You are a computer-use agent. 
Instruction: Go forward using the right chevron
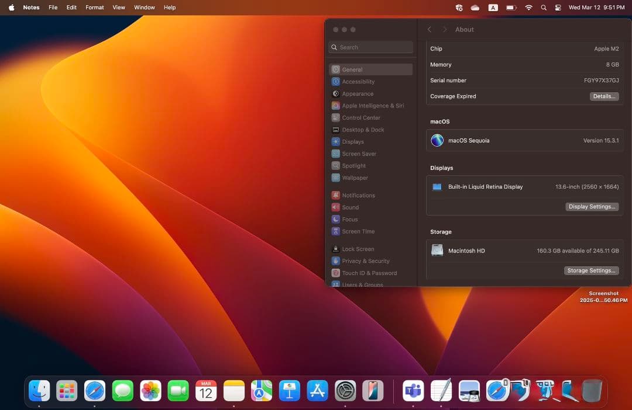pyautogui.click(x=445, y=29)
